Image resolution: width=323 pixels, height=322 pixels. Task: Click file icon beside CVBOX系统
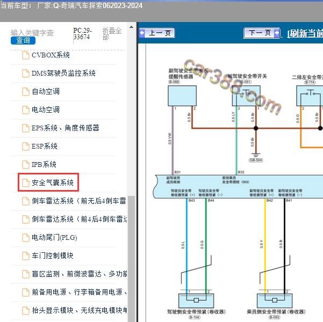point(26,55)
